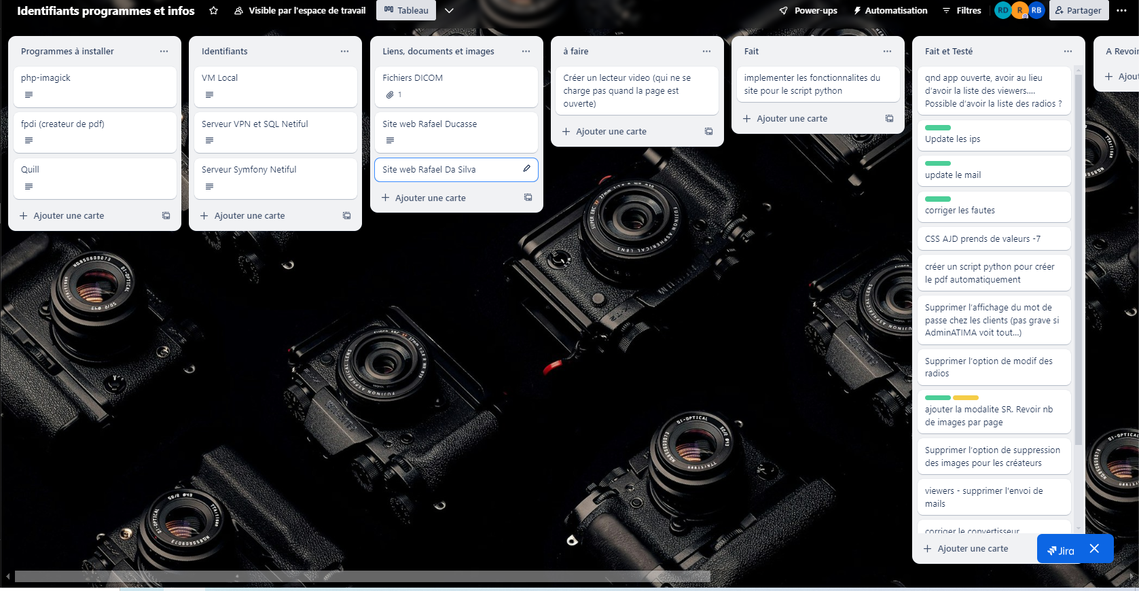This screenshot has width=1139, height=591.
Task: Open list actions for Fait list
Action: [887, 52]
